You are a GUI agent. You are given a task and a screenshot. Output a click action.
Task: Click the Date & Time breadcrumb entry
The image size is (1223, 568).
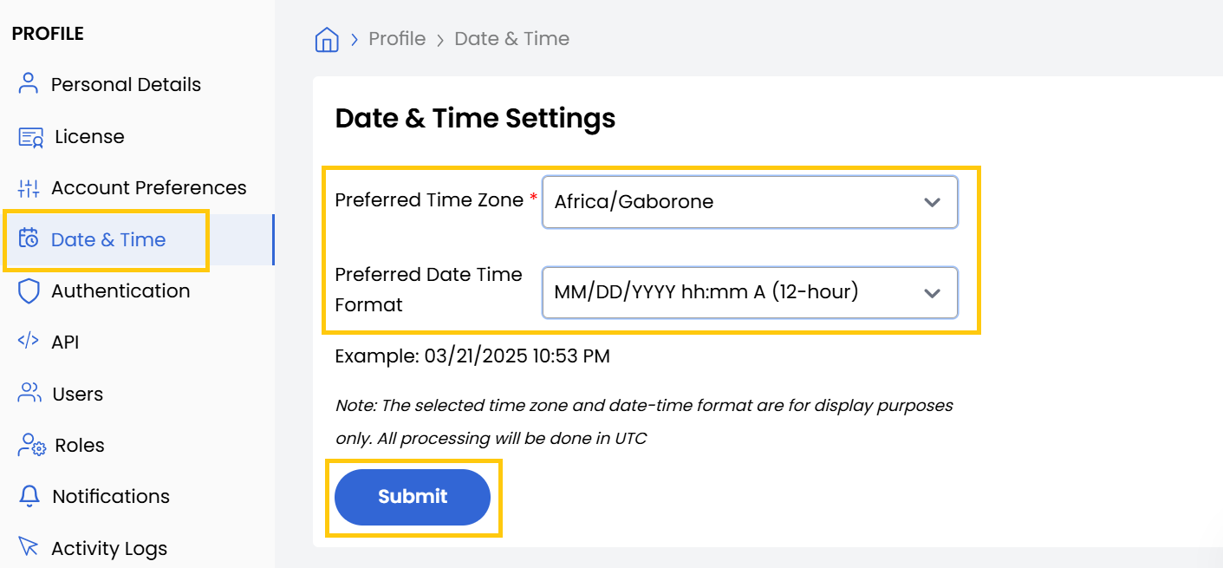coord(511,38)
